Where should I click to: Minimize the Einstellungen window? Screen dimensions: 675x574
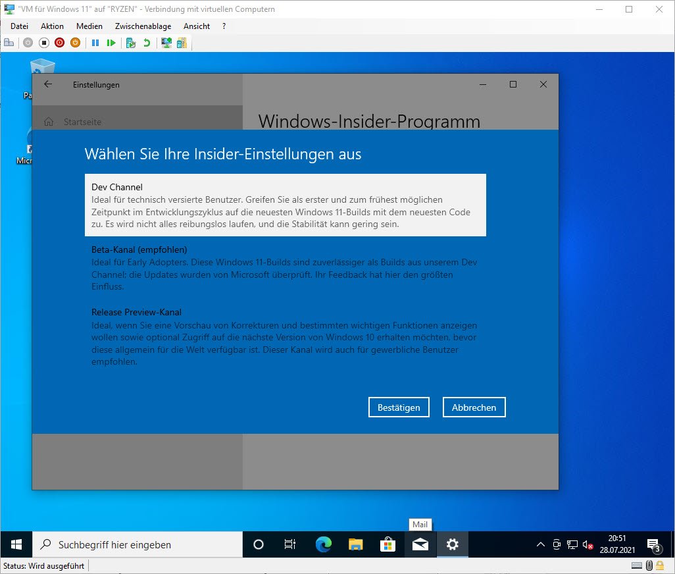(x=483, y=84)
